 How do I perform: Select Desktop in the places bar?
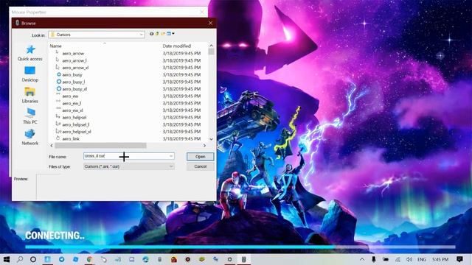pos(30,74)
